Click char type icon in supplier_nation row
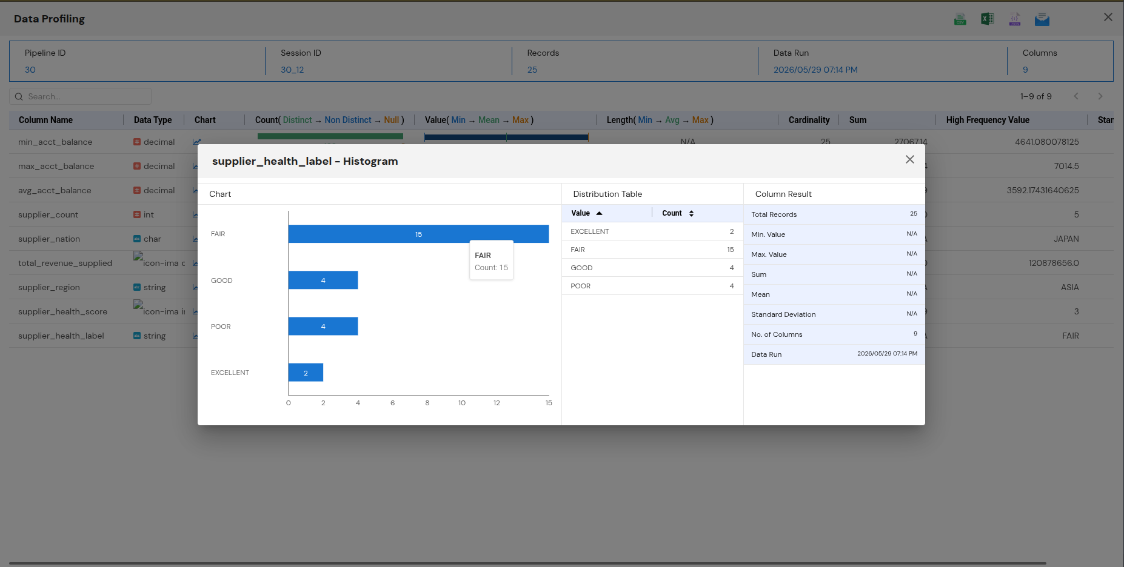Screen dimensions: 1124x567 [x=137, y=239]
